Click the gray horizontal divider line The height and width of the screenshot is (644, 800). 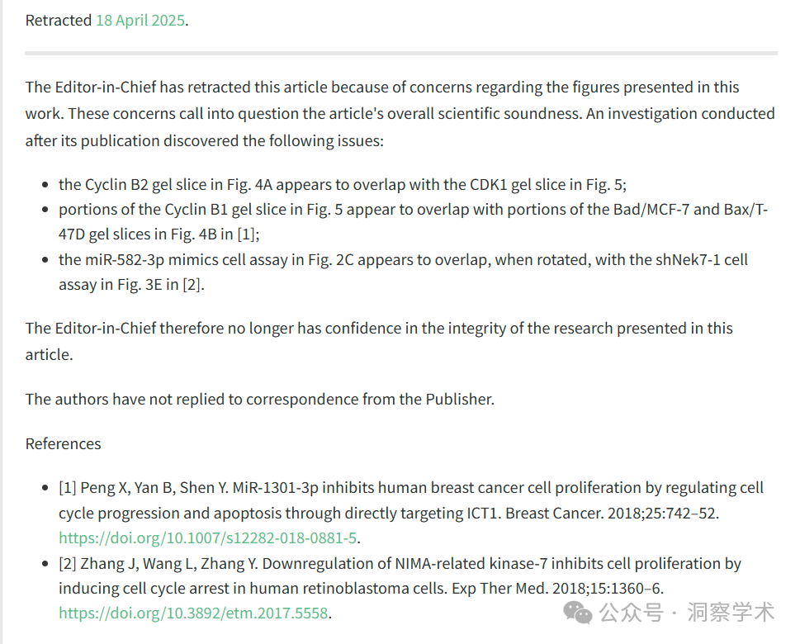coord(401,53)
